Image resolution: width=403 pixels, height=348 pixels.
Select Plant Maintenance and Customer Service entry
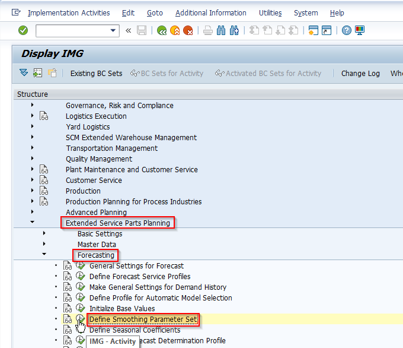132,170
